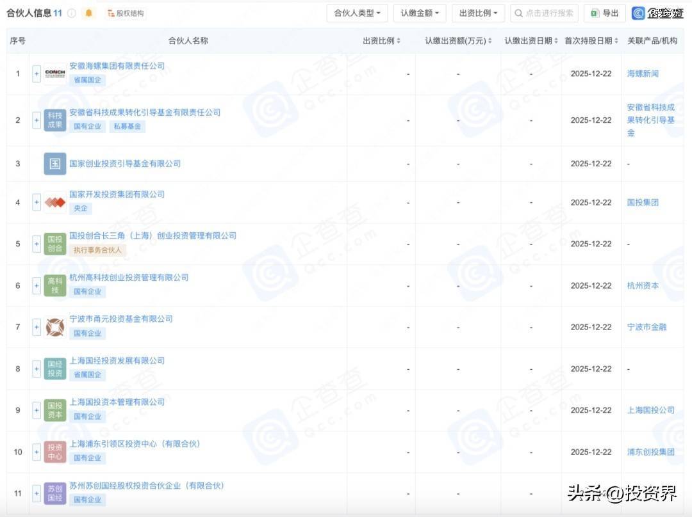Click the 导出 export button
Image resolution: width=692 pixels, height=517 pixels.
(x=604, y=13)
